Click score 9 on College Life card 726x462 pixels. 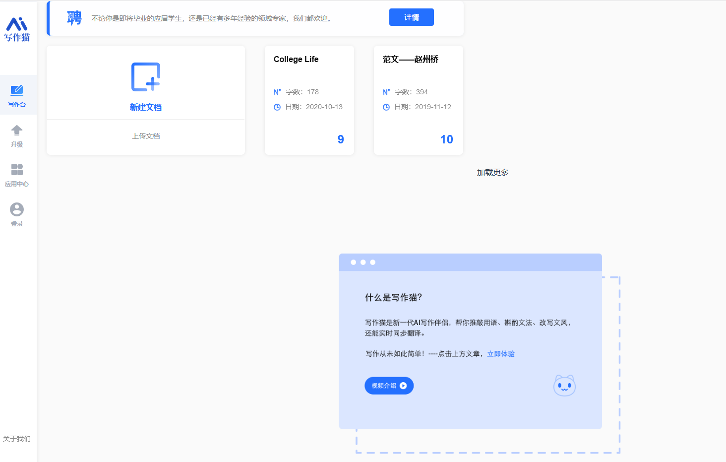(341, 139)
